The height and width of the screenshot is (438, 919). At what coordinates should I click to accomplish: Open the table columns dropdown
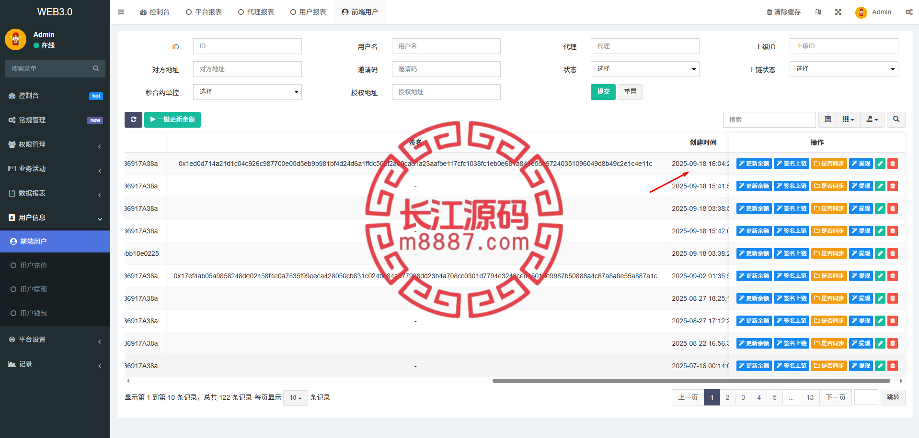(x=848, y=120)
